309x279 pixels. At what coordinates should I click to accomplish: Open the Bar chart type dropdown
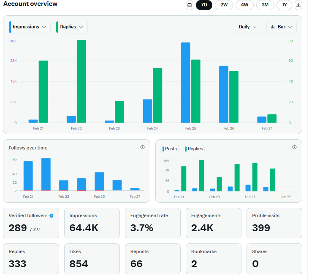coord(282,27)
